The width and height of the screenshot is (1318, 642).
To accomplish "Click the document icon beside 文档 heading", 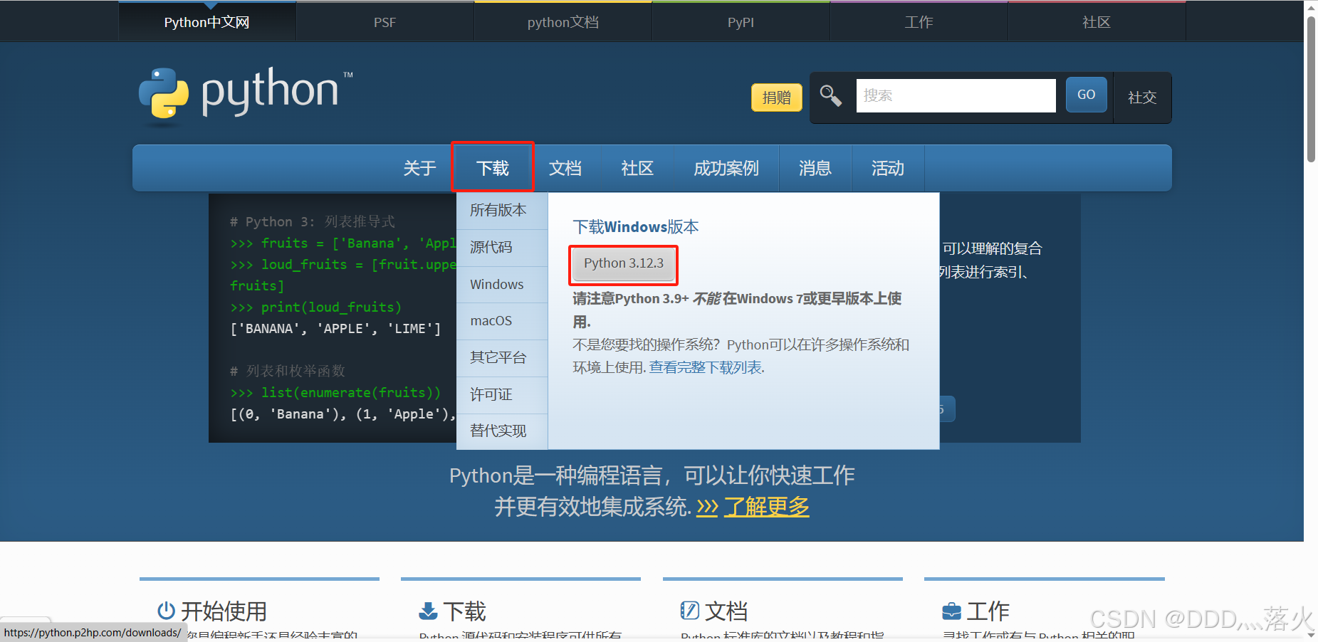I will click(689, 611).
